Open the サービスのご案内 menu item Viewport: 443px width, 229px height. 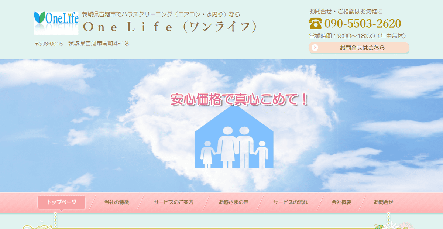[x=174, y=202]
